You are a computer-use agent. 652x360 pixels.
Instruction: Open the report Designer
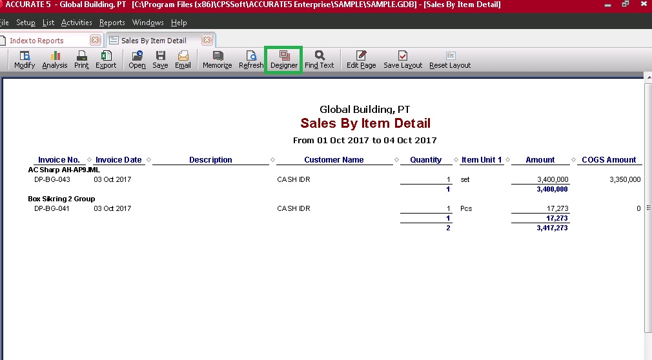[x=284, y=60]
